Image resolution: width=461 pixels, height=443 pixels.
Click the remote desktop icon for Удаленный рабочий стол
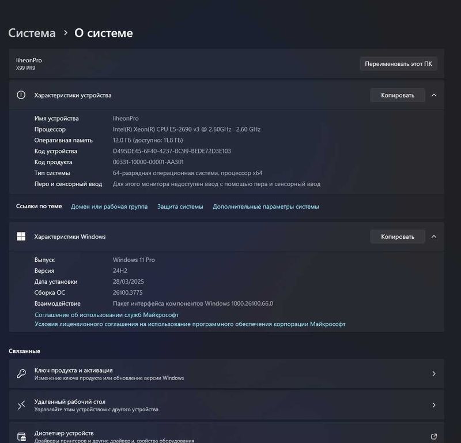[x=21, y=405]
